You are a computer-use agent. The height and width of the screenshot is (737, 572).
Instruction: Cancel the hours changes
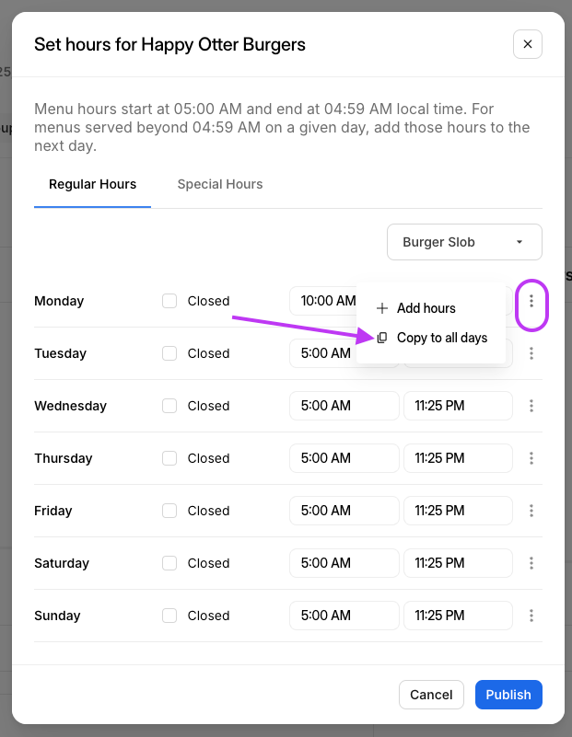(x=431, y=695)
